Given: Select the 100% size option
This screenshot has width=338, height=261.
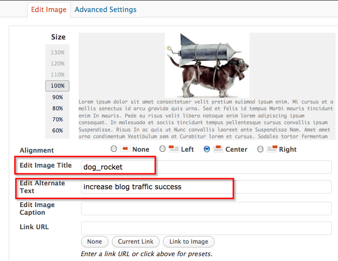Looking at the screenshot, I should (x=57, y=86).
